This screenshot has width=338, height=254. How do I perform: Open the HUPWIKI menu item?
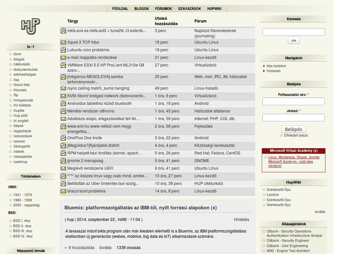tap(214, 9)
